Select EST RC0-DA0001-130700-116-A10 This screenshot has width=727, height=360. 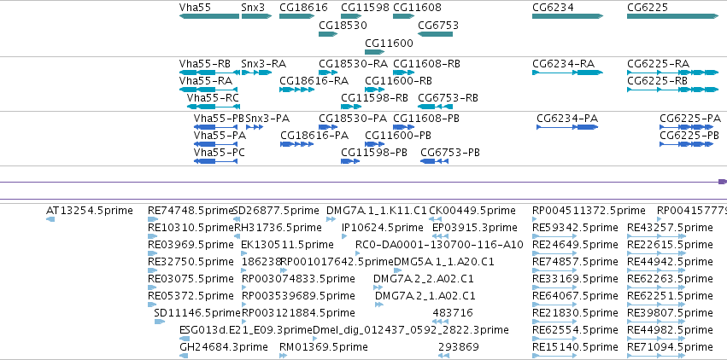[x=358, y=253]
